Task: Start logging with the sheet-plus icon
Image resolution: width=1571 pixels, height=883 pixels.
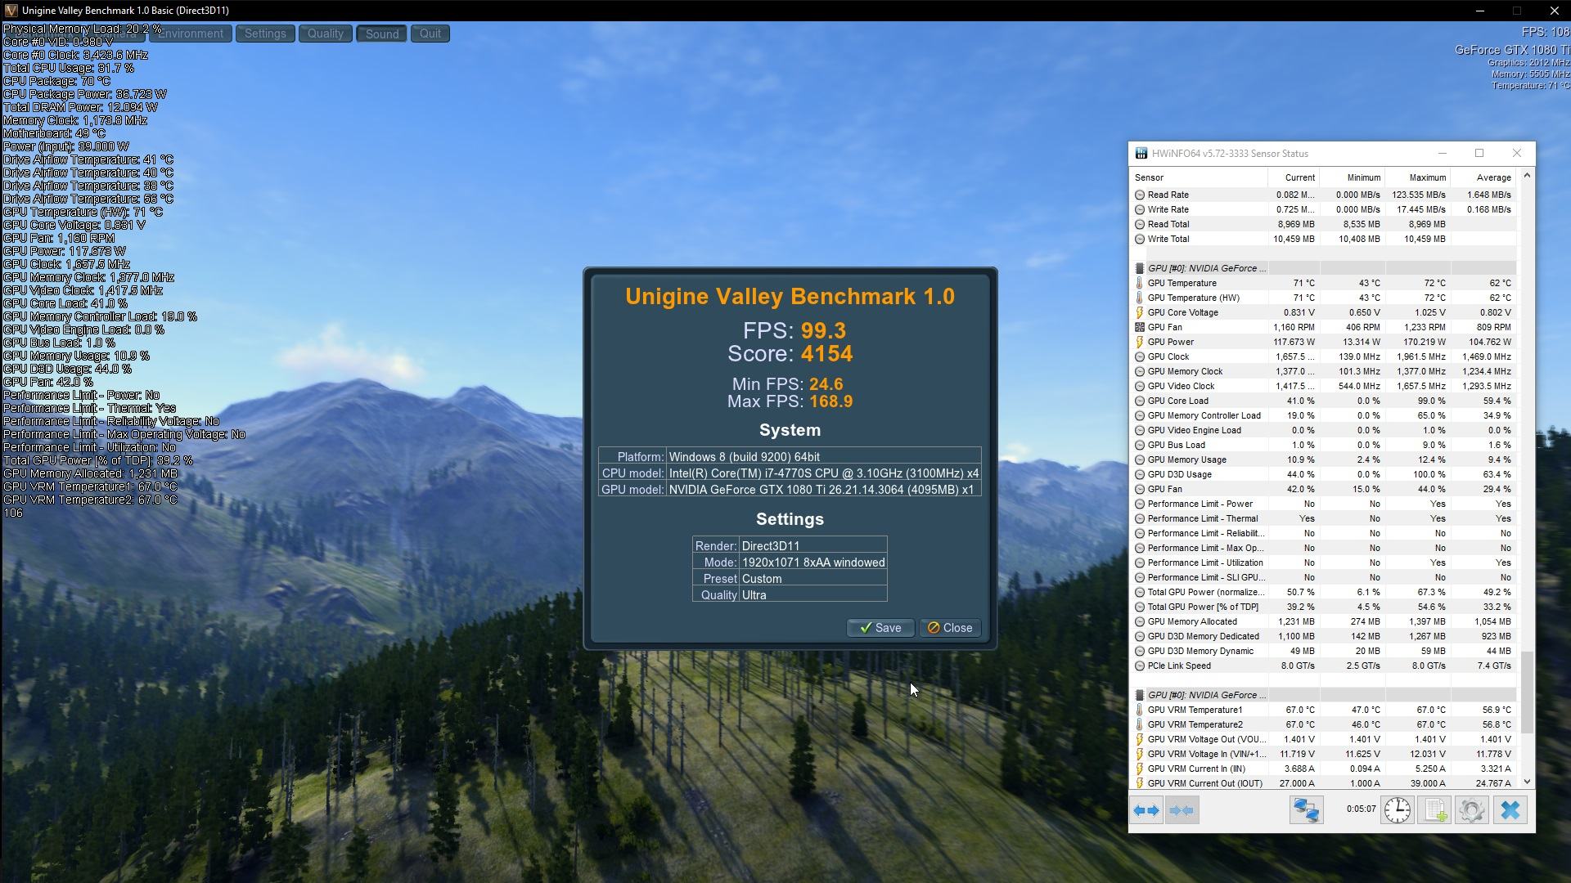Action: [1434, 810]
